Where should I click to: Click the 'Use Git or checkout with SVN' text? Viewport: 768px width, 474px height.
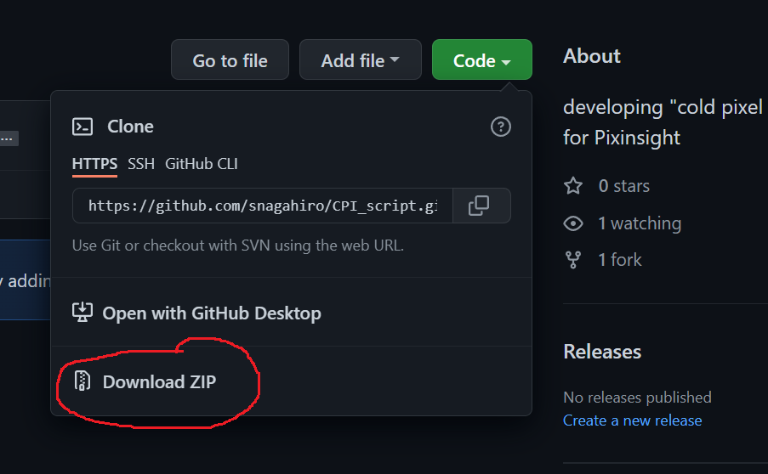(238, 245)
